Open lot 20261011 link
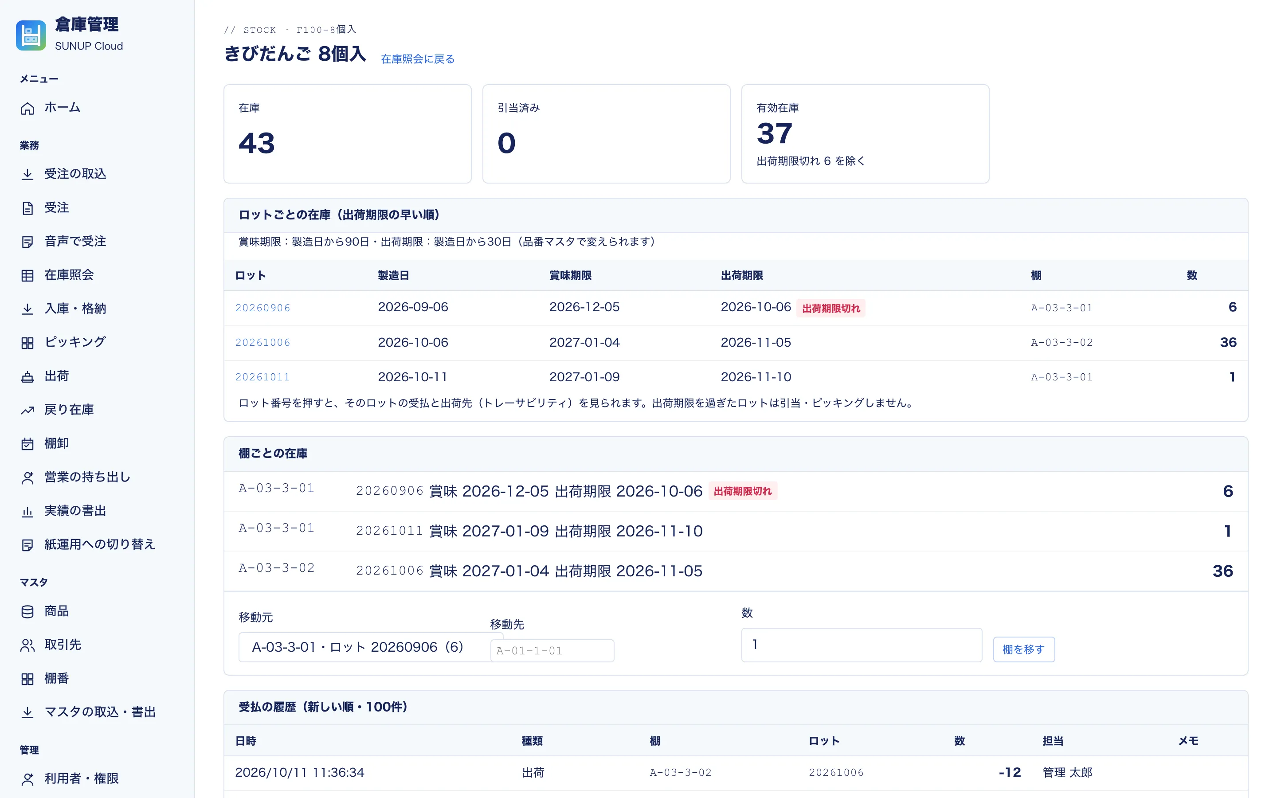 coord(262,377)
